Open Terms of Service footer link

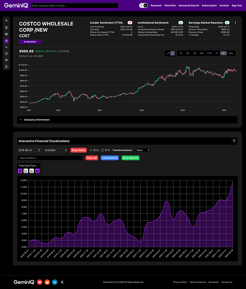click(197, 282)
